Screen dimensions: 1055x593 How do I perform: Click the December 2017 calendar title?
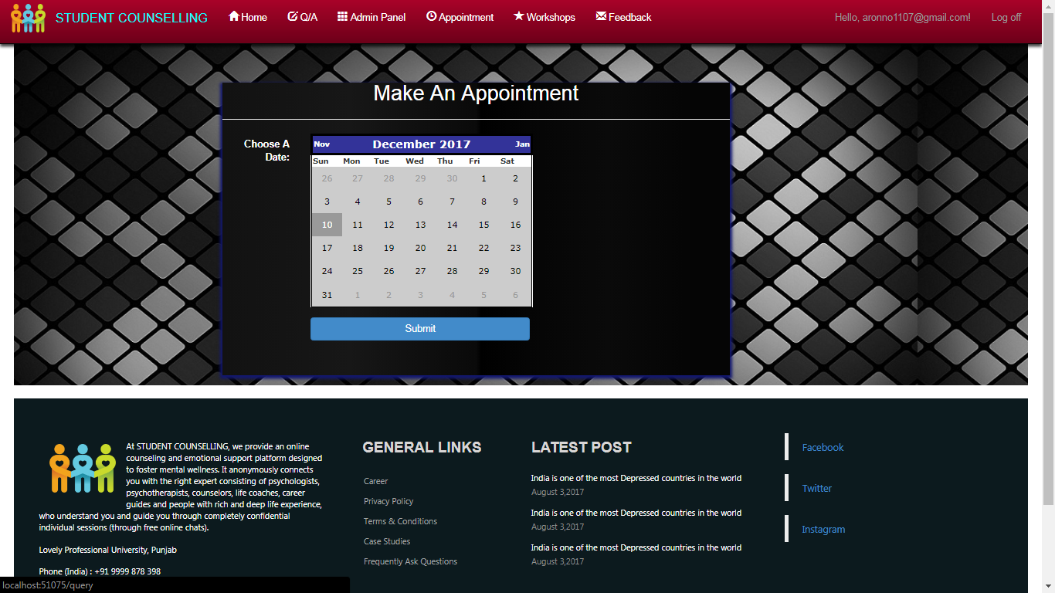[x=422, y=144]
